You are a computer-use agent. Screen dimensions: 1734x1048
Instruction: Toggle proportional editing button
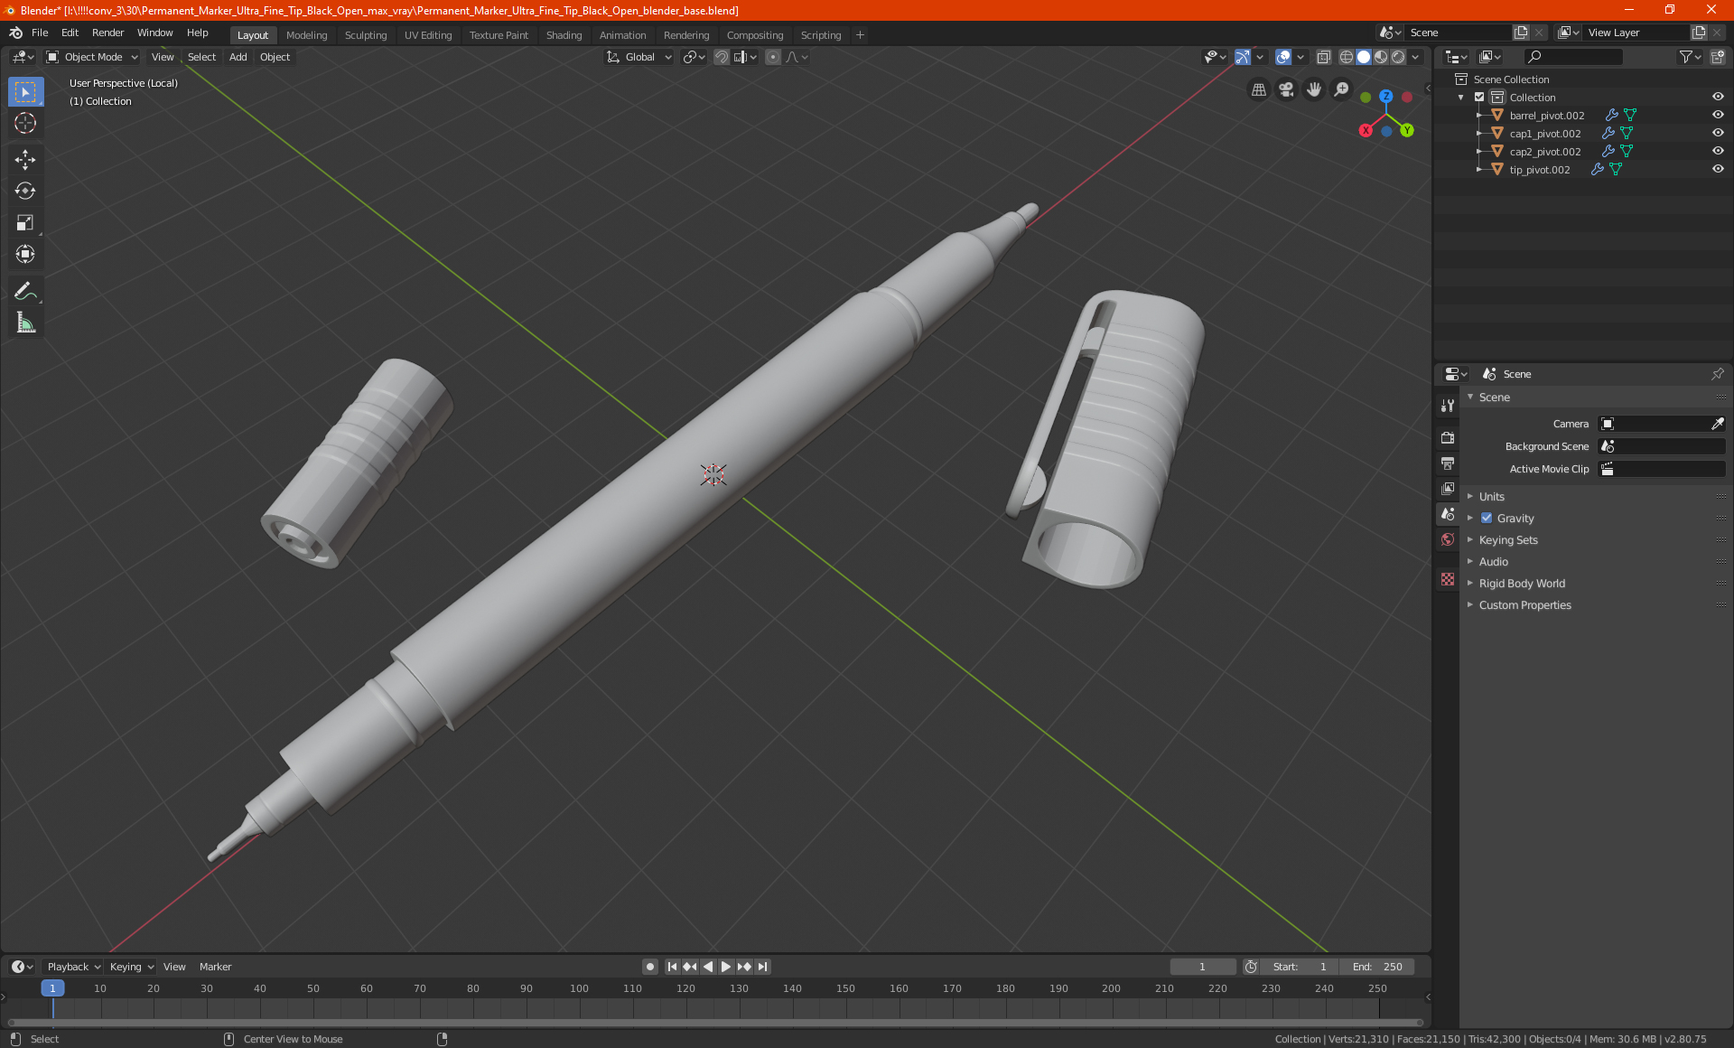tap(773, 57)
